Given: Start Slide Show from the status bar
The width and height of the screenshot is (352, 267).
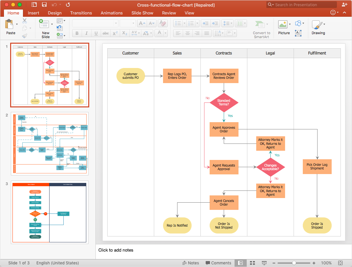Looking at the screenshot, I should [x=264, y=263].
